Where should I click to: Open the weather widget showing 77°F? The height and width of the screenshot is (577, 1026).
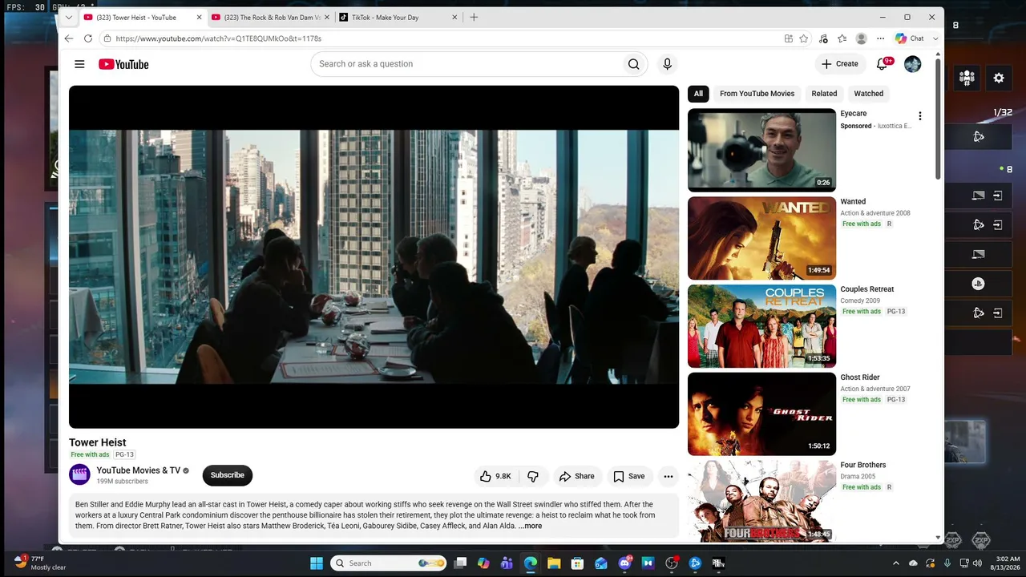tap(40, 563)
